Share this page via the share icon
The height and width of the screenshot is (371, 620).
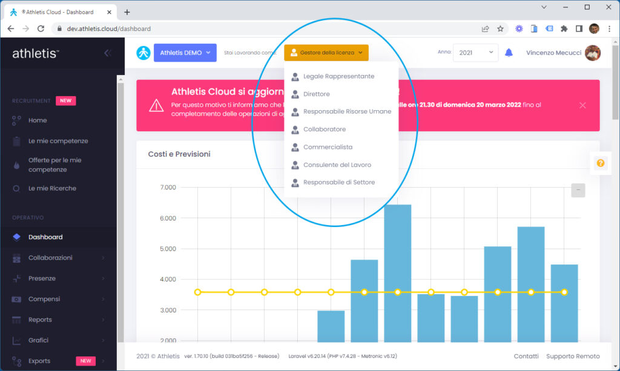point(485,28)
